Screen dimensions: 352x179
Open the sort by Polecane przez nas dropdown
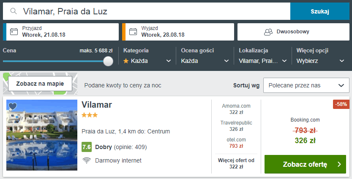(305, 85)
